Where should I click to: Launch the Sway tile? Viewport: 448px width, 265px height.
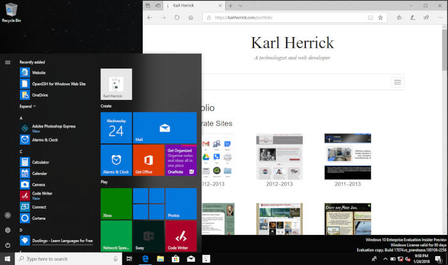(x=148, y=236)
